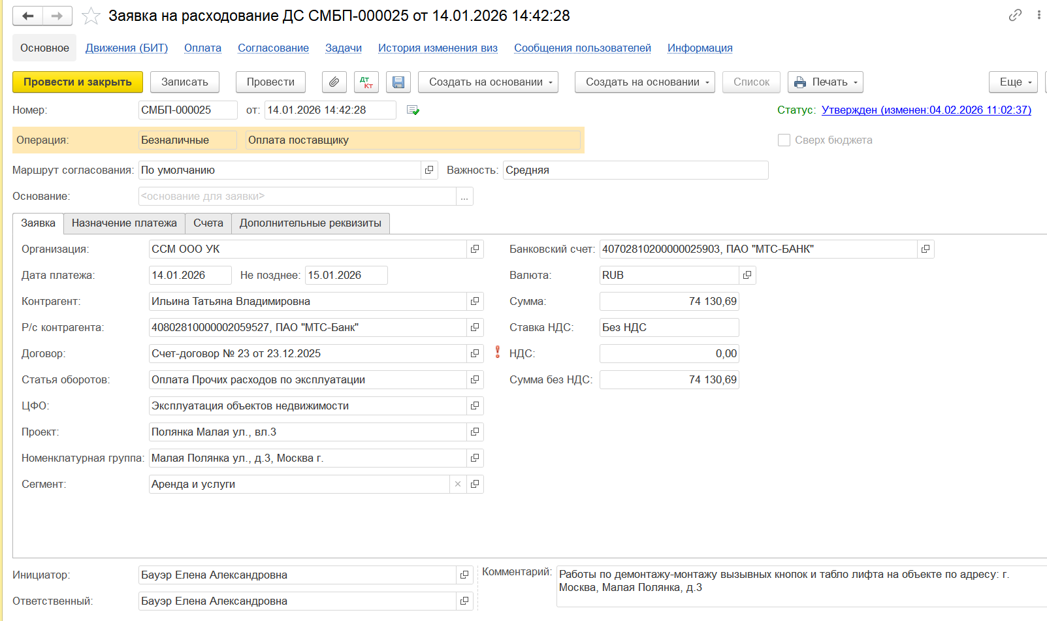Screen dimensions: 1047x621
Task: Show Дт/Кт postings of the document
Action: (x=366, y=82)
